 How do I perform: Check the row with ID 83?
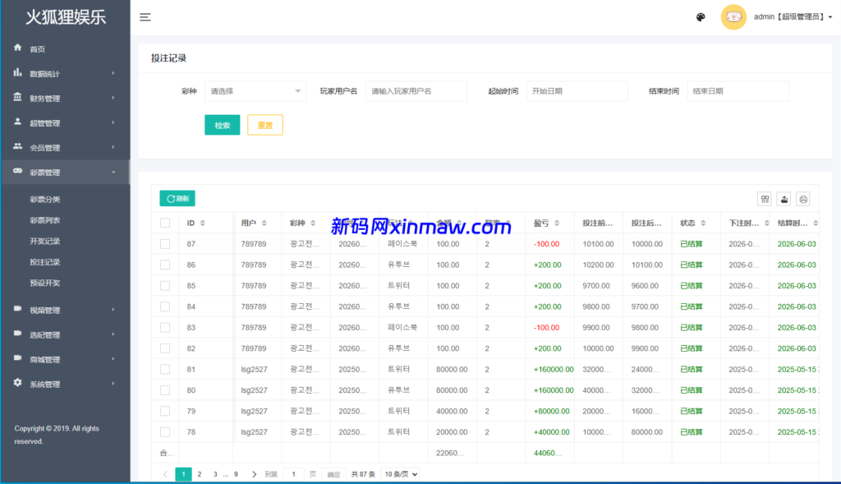click(x=165, y=328)
